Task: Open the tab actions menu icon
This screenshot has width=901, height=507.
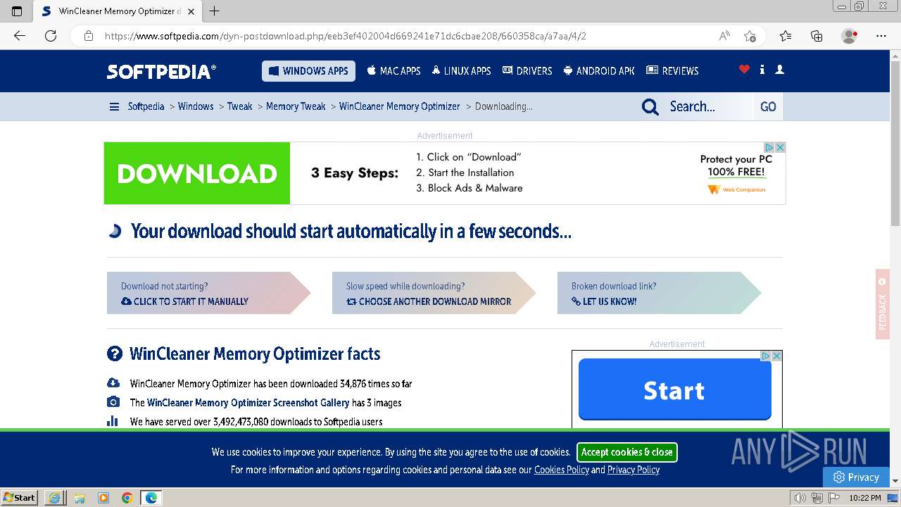Action: click(17, 11)
